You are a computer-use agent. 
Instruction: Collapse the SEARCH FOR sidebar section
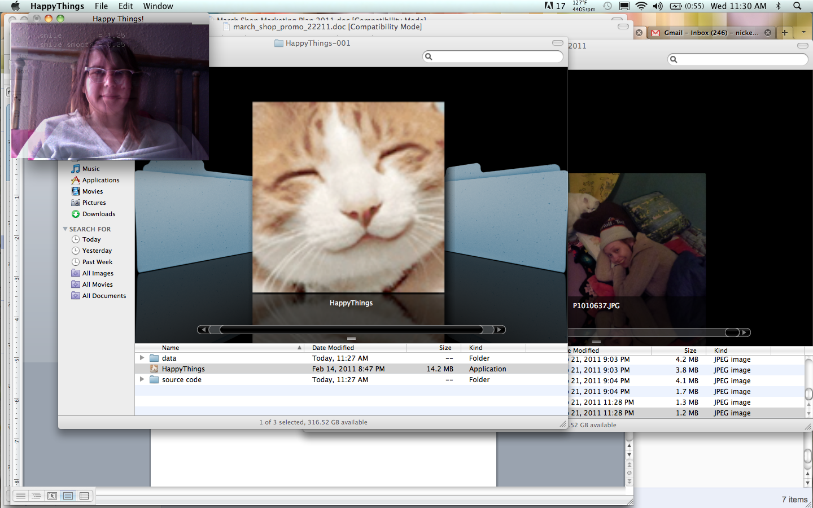65,229
